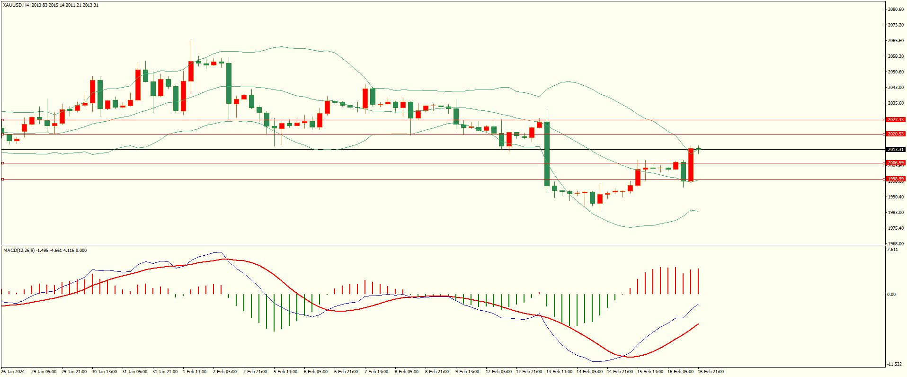
Task: Click the 7.611 MACD scale value
Action: click(893, 250)
